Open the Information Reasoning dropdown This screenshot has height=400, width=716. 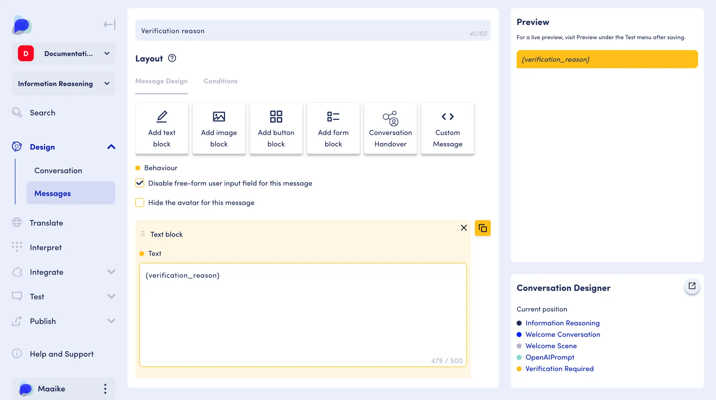tap(64, 84)
